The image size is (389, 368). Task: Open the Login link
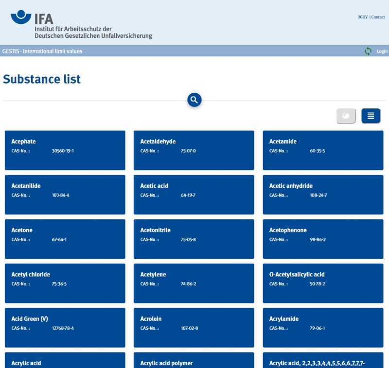(382, 51)
